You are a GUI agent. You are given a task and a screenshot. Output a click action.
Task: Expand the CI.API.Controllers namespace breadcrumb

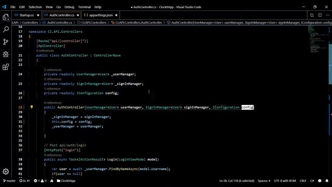tap(91, 22)
